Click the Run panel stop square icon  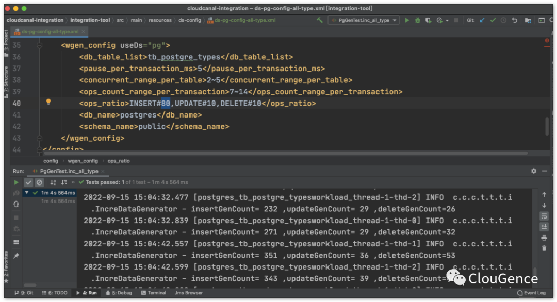(x=16, y=217)
